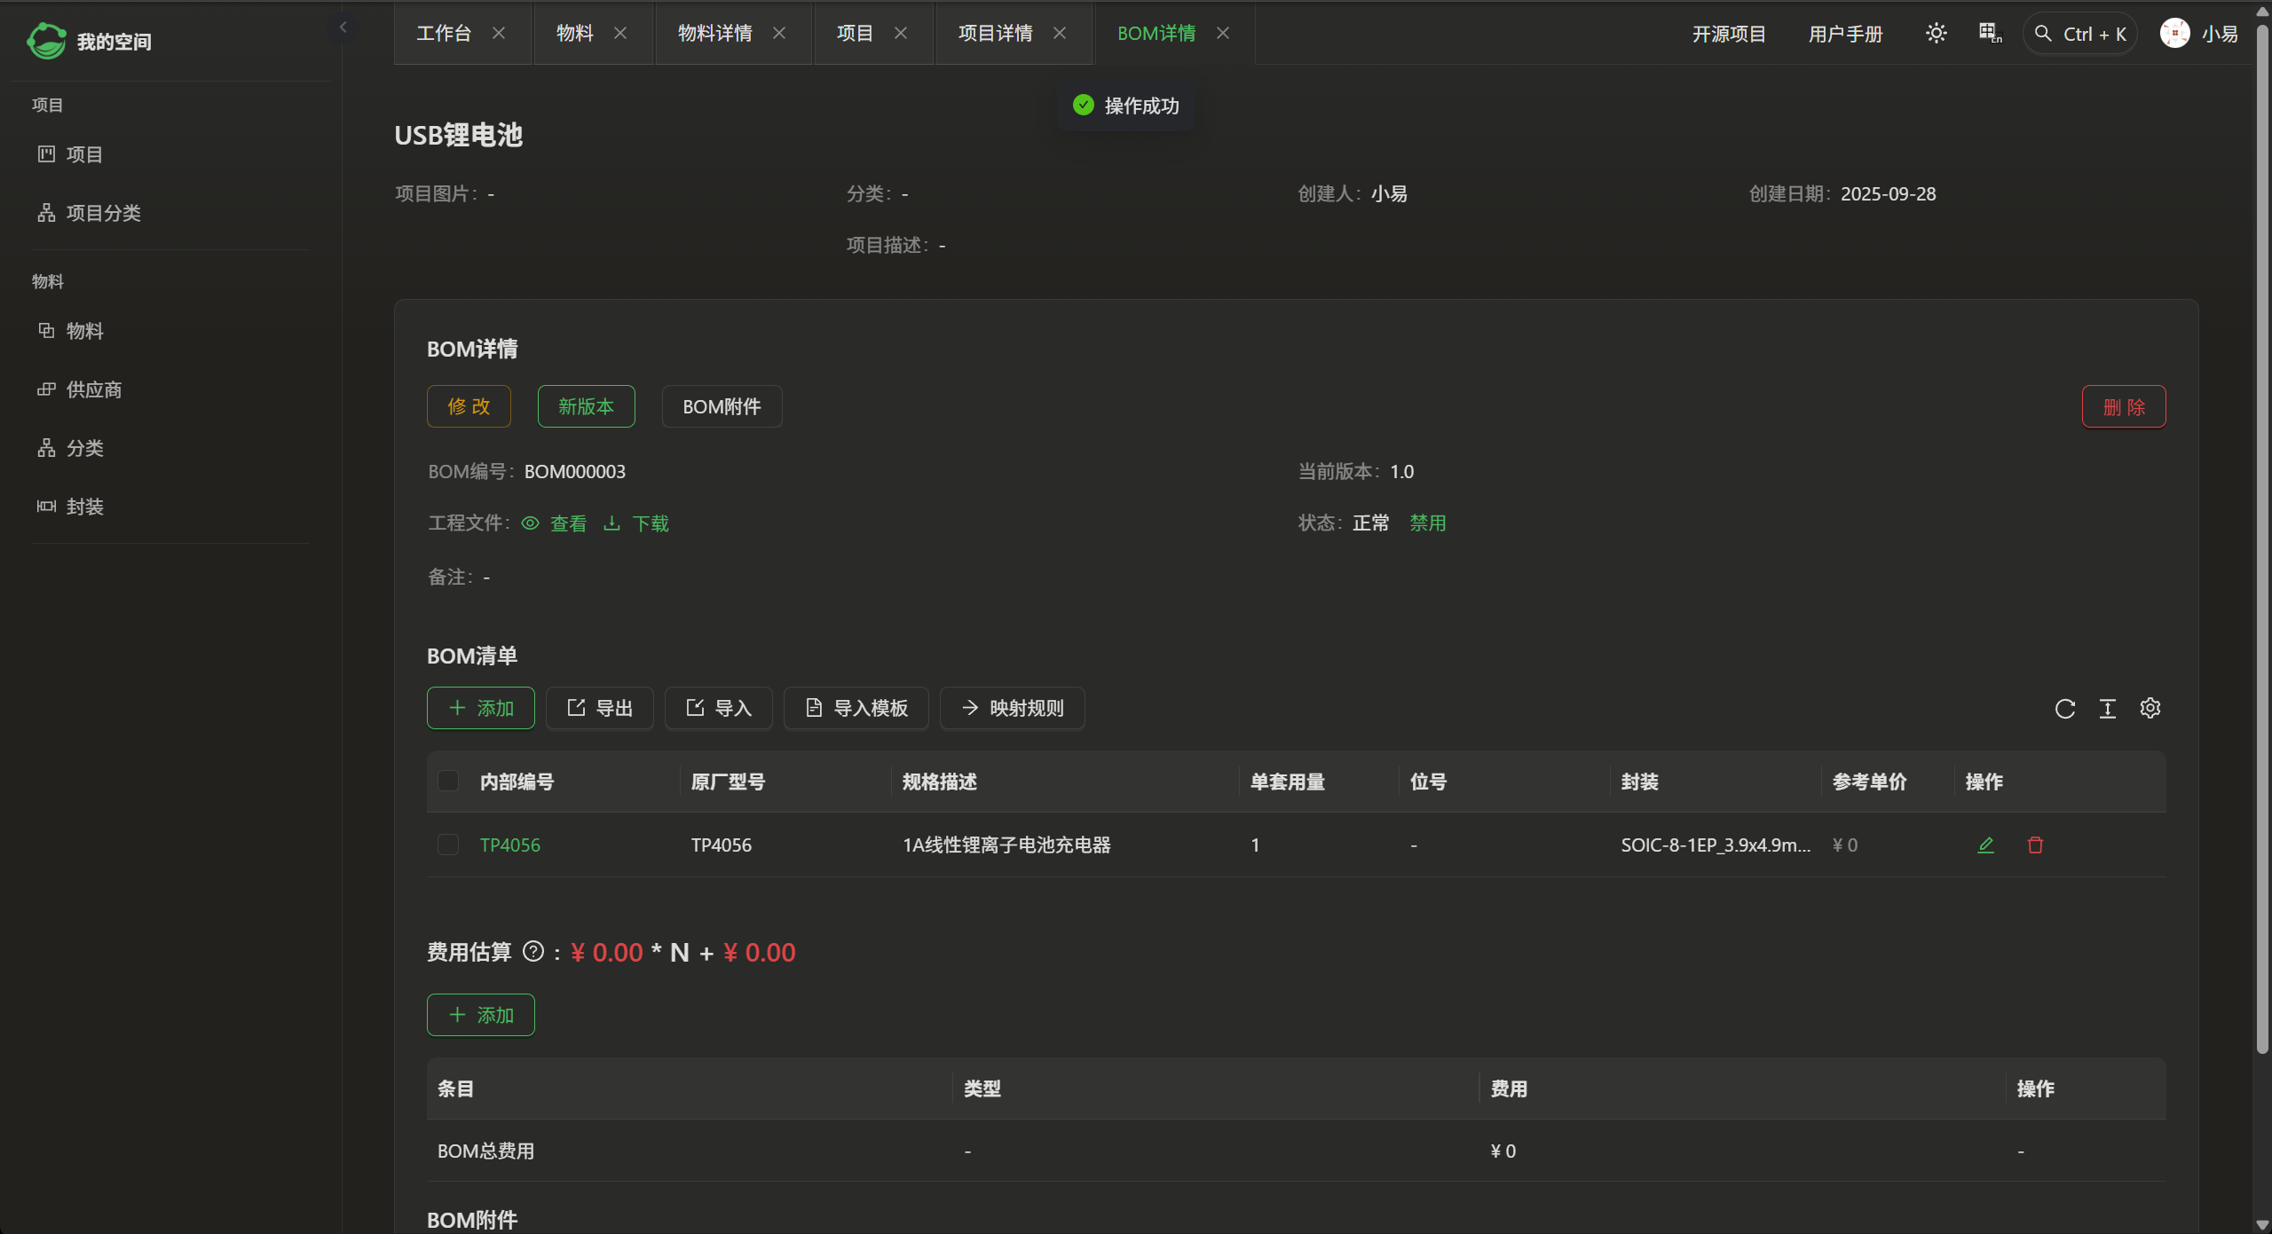This screenshot has height=1234, width=2272.
Task: Delete the TP4056 row via trash icon
Action: [2035, 845]
